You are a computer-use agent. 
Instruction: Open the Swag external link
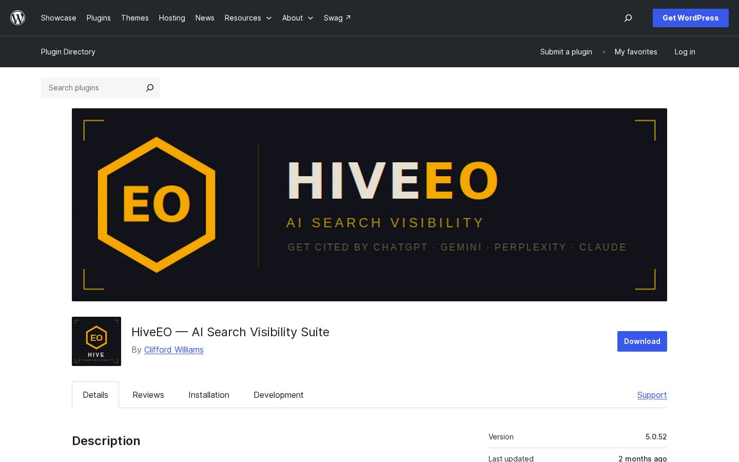(337, 18)
